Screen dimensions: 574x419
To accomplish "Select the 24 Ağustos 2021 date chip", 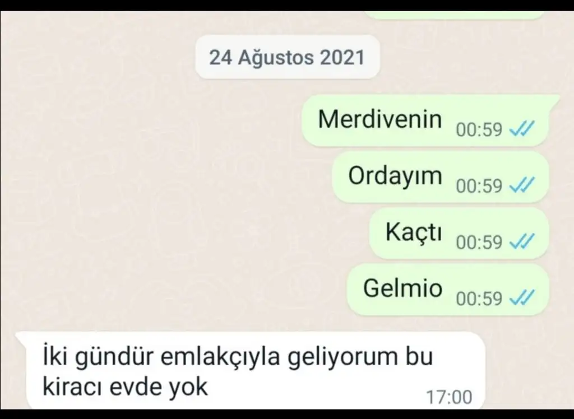I will (288, 57).
